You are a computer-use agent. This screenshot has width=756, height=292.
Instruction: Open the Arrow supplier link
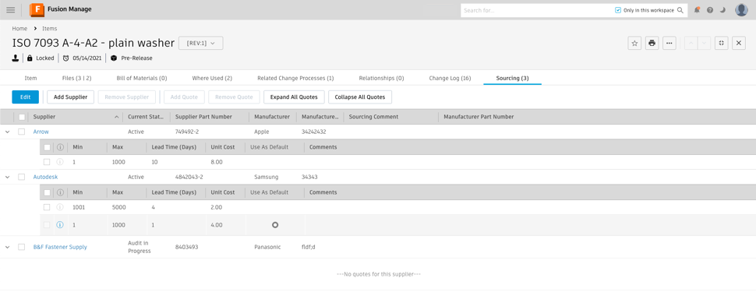[x=41, y=132]
